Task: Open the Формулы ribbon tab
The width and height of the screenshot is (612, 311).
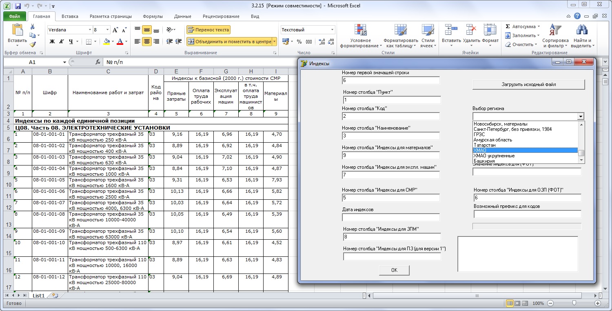Action: pyautogui.click(x=153, y=16)
